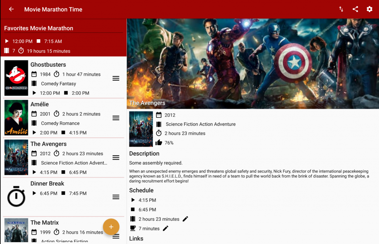Click the Links section heading
The height and width of the screenshot is (244, 379).
(x=136, y=238)
